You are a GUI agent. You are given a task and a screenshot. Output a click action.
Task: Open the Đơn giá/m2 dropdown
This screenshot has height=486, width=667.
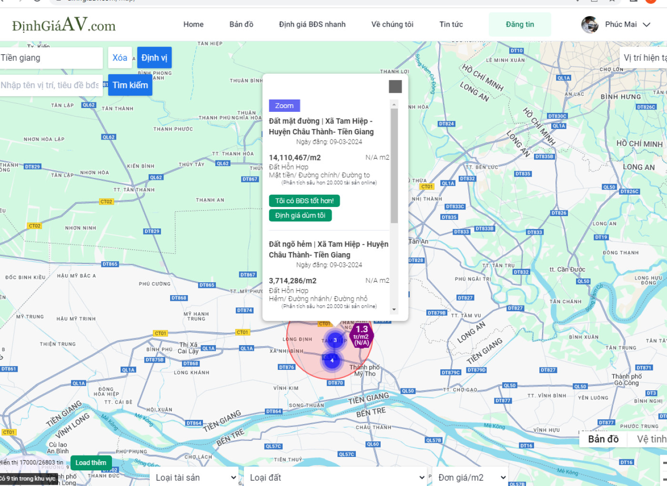pos(471,477)
